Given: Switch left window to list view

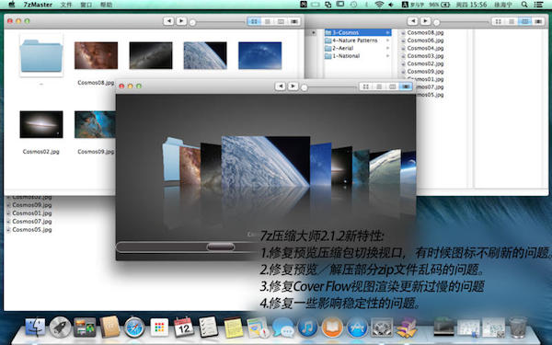Looking at the screenshot, I should (267, 21).
